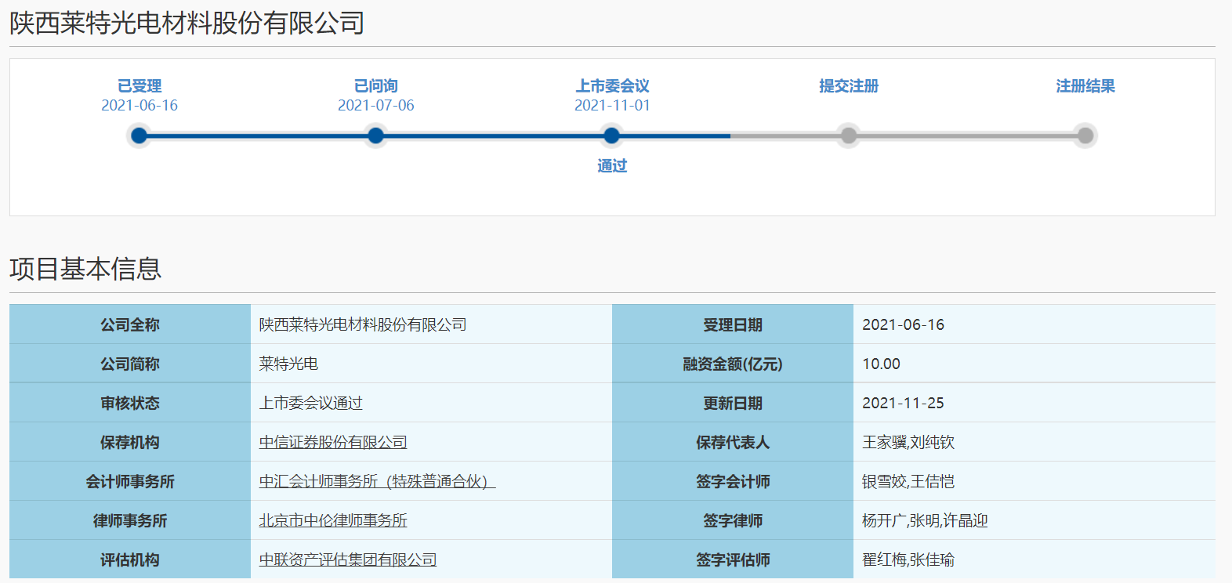
Task: Select the 已受理 stage label
Action: click(x=140, y=85)
